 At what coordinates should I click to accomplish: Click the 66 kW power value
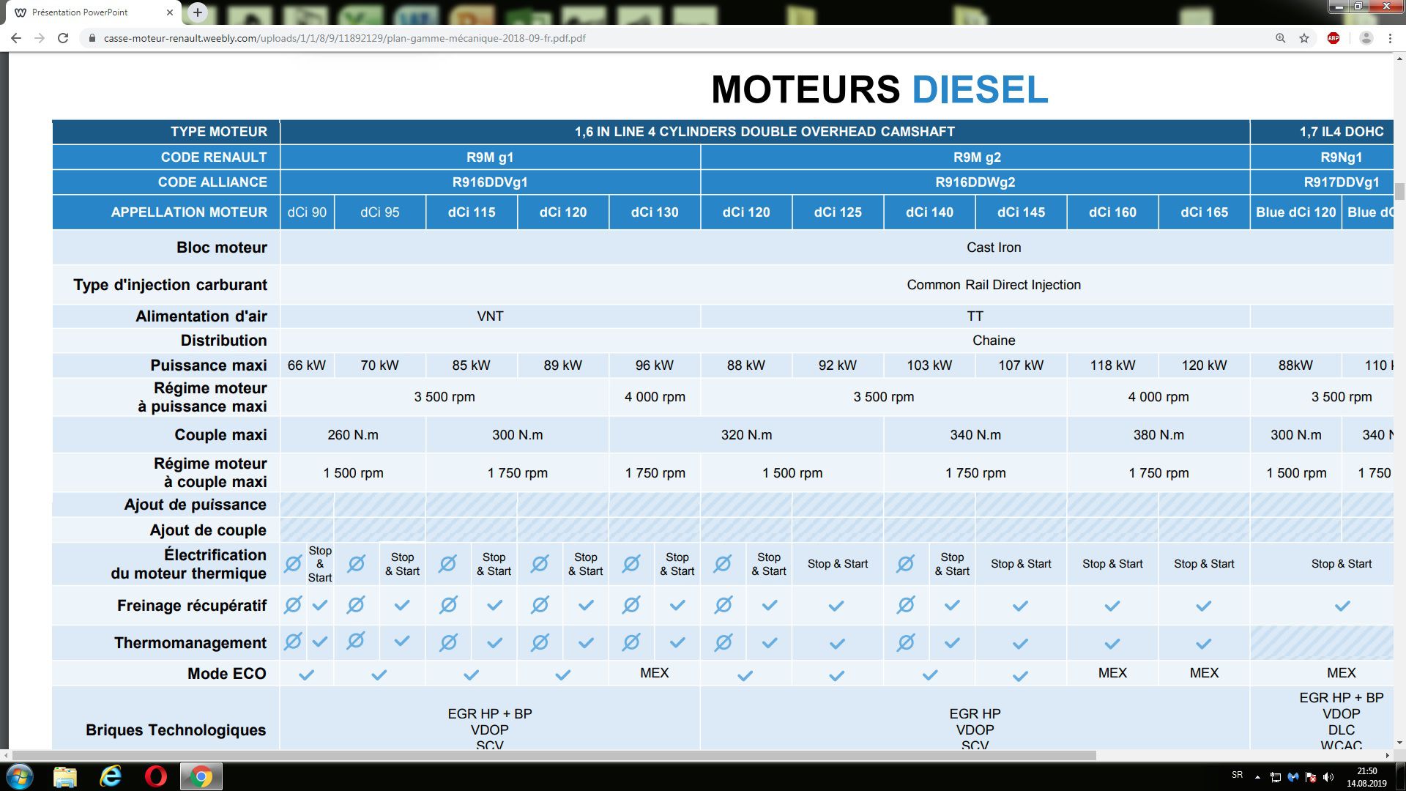pos(306,365)
